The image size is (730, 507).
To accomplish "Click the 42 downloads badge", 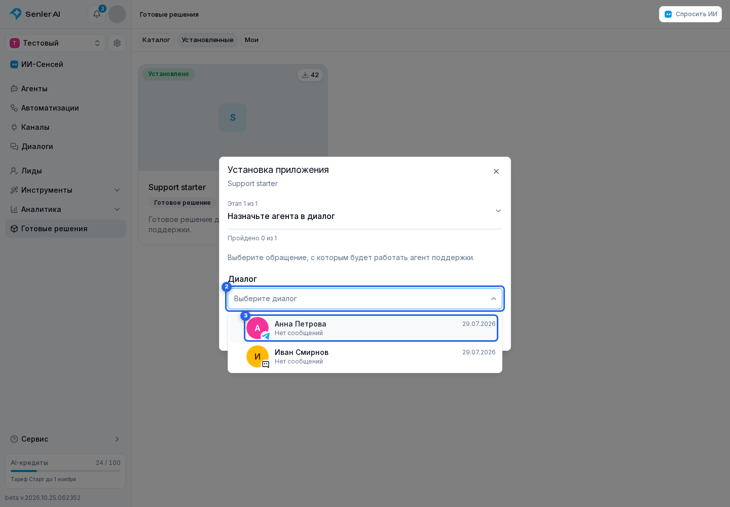I will 310,75.
